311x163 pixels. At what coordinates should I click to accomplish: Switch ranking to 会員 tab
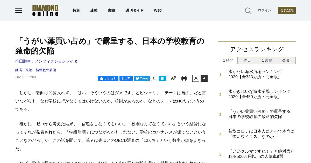pyautogui.click(x=286, y=60)
